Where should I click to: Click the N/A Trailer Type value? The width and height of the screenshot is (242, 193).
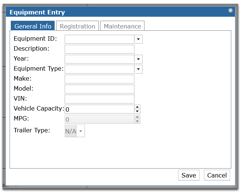click(71, 131)
